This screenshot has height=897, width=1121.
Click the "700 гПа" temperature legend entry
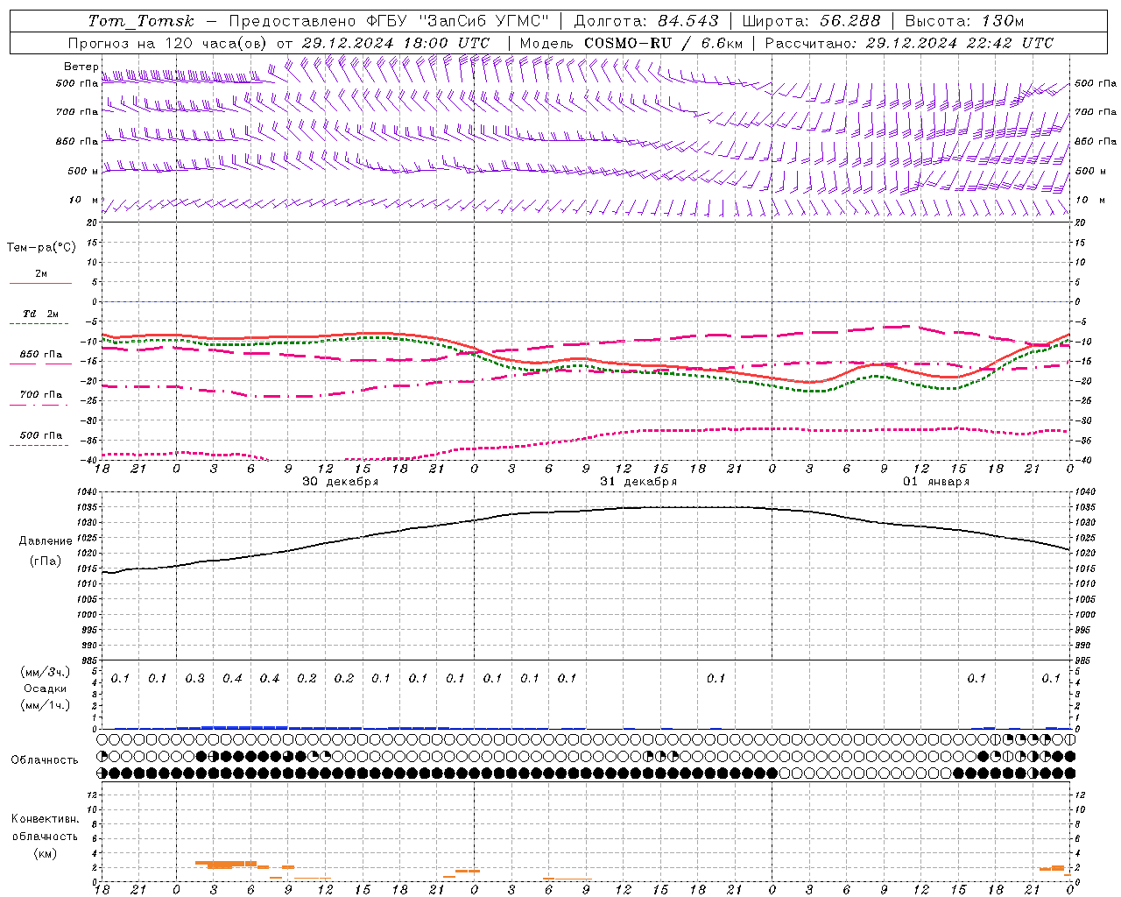(41, 395)
